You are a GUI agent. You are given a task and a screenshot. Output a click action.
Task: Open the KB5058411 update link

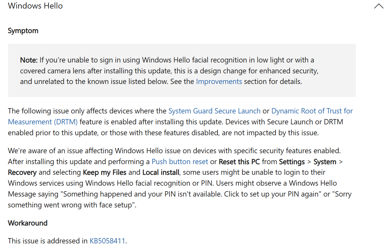tap(107, 241)
